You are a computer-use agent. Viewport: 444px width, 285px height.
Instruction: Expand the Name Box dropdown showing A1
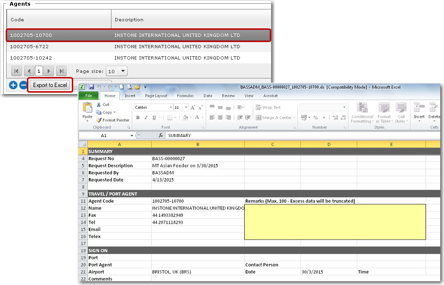[131, 135]
